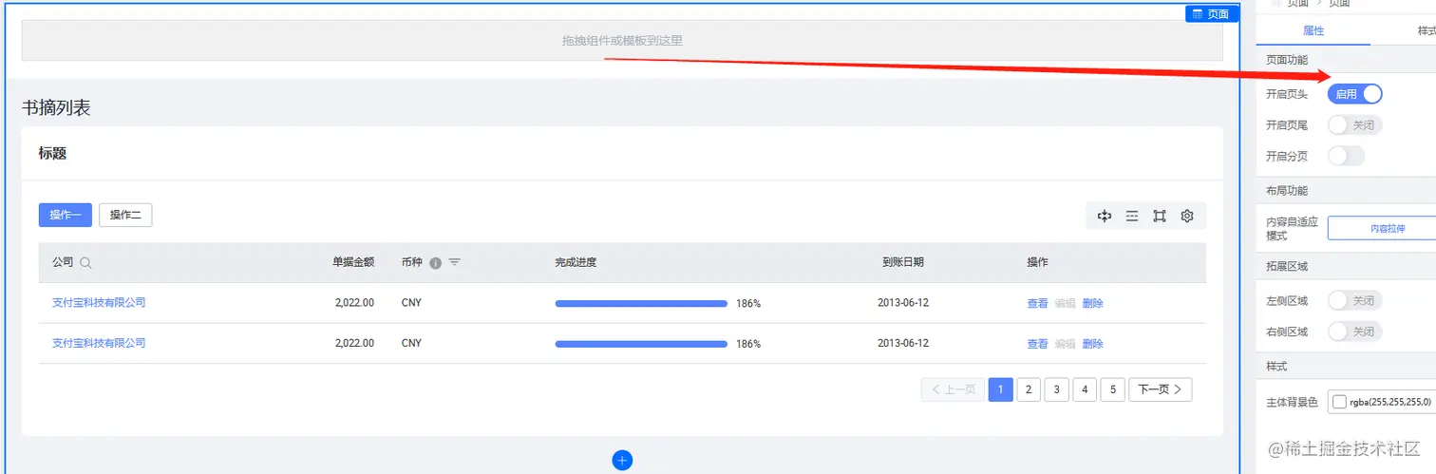
Task: Click the fullscreen icon in table toolbar
Action: pyautogui.click(x=1160, y=216)
